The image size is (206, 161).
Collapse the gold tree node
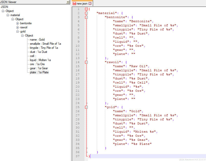[x=18, y=31]
